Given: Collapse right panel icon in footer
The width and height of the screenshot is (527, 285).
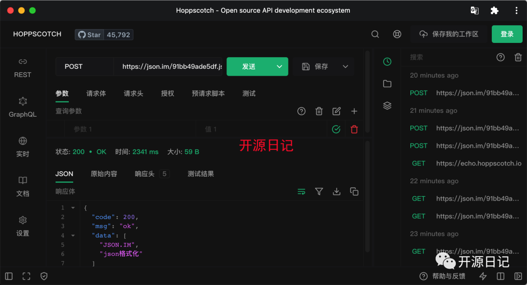Looking at the screenshot, I should (518, 276).
